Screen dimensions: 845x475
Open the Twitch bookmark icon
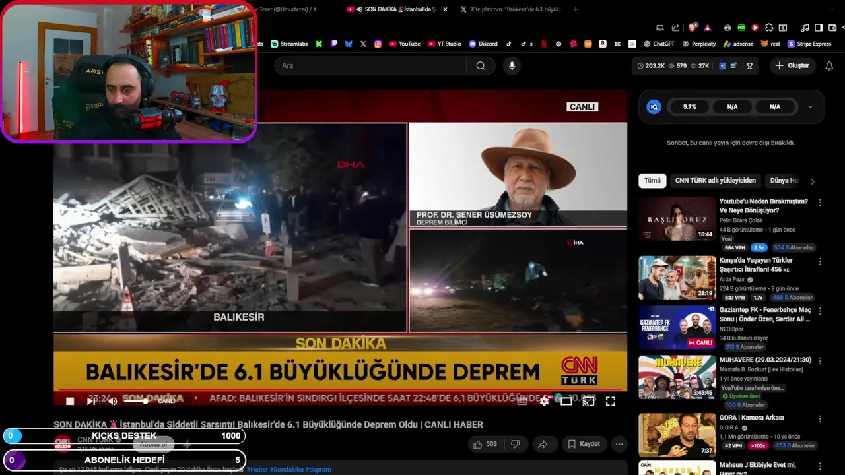click(x=333, y=44)
